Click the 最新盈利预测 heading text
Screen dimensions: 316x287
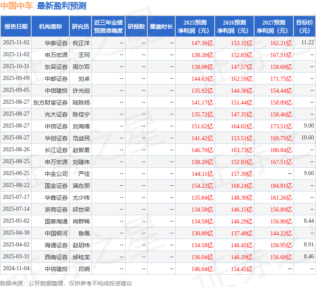tap(62, 6)
